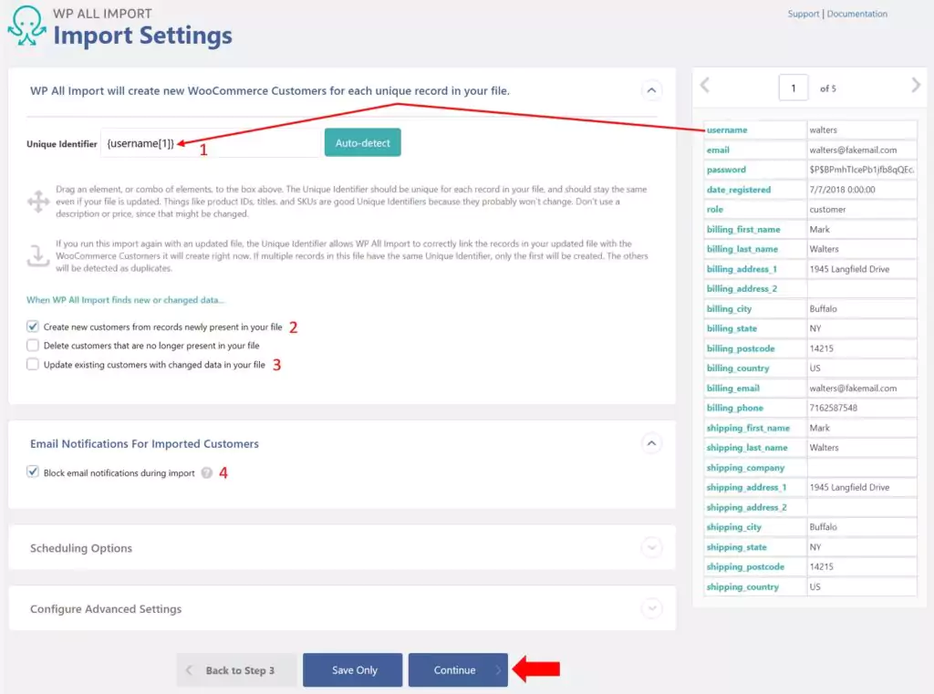Select the billing_address_1 element
Image resolution: width=934 pixels, height=694 pixels.
[742, 269]
